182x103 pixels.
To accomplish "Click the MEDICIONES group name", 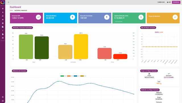I will [x=149, y=77].
